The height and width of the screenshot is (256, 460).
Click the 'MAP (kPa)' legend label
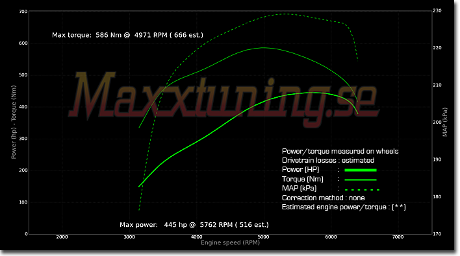(x=300, y=188)
